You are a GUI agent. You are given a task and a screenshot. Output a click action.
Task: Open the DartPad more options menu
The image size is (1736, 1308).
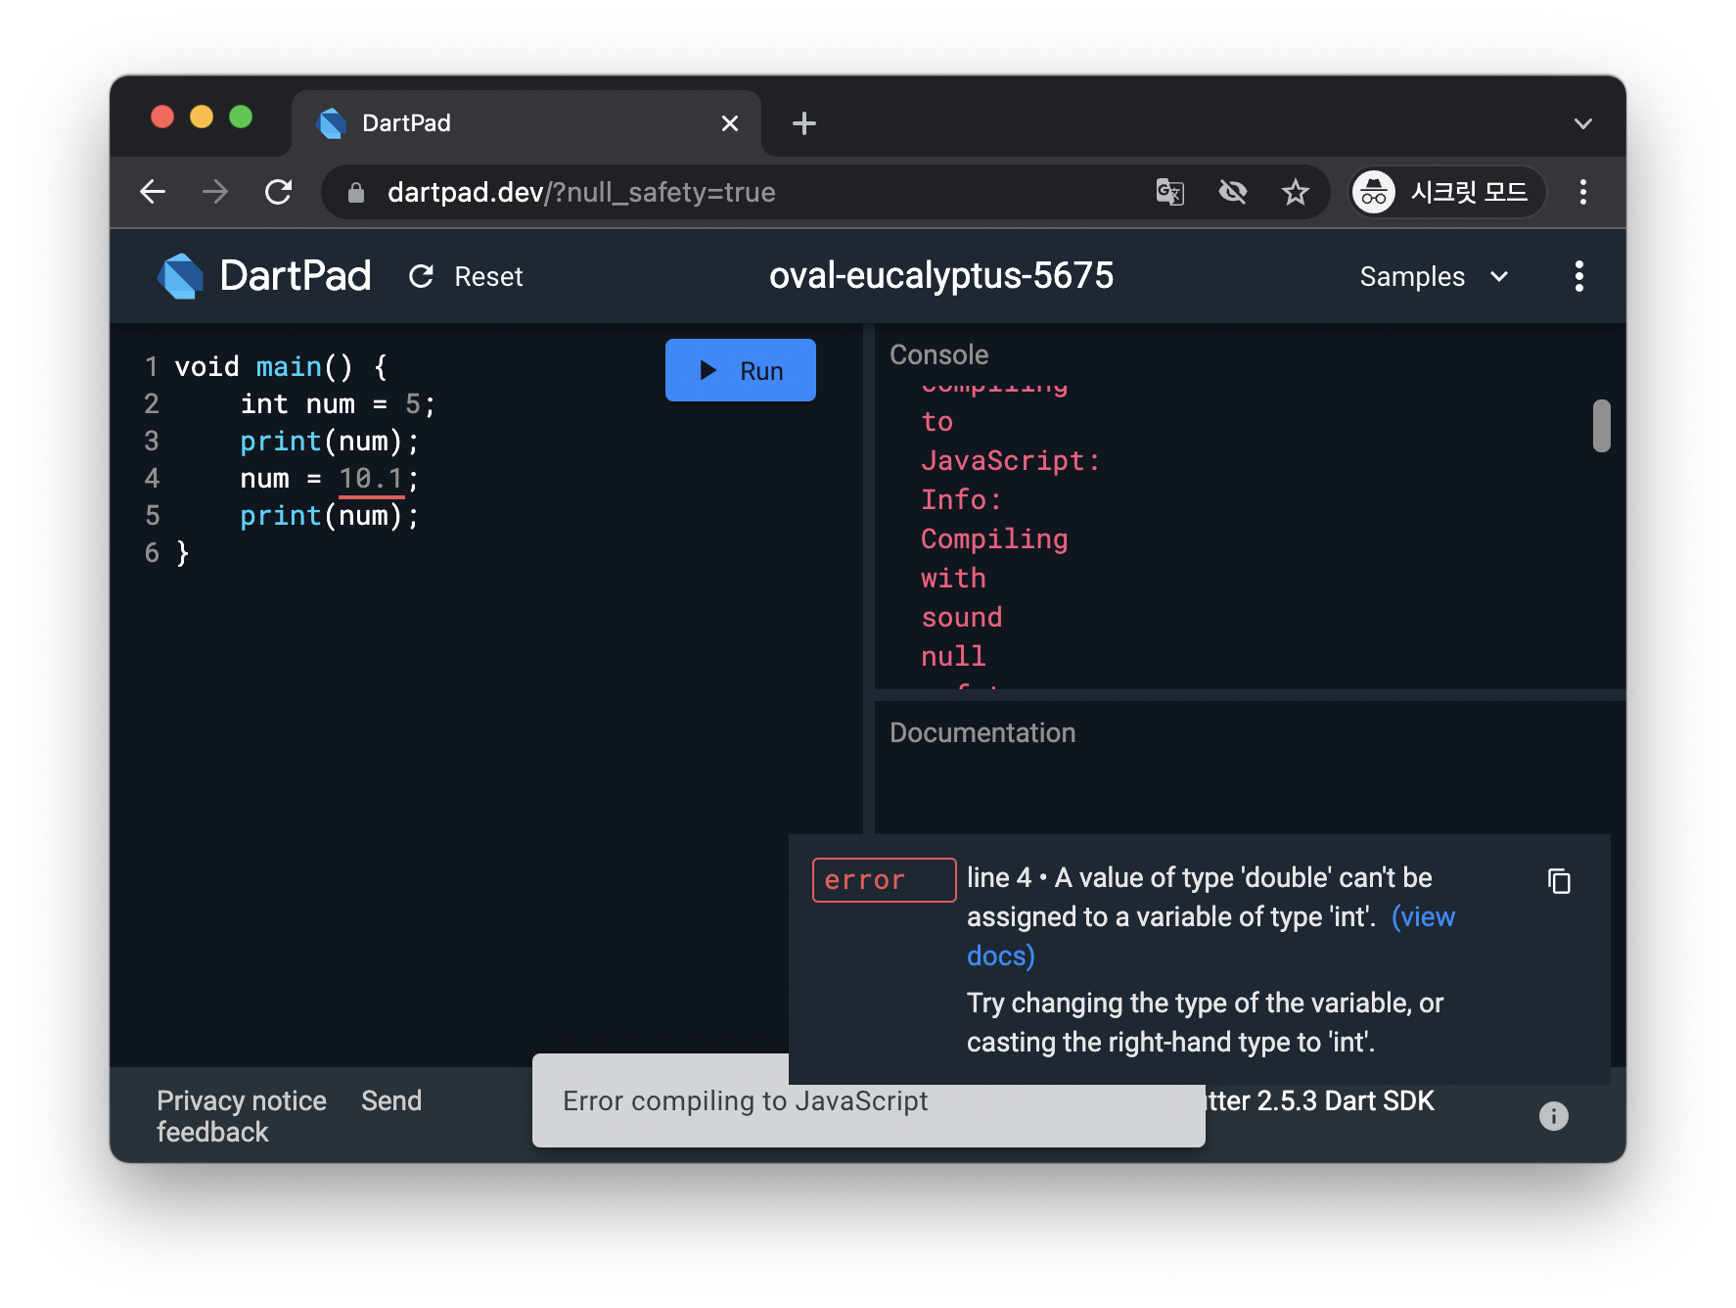coord(1578,276)
